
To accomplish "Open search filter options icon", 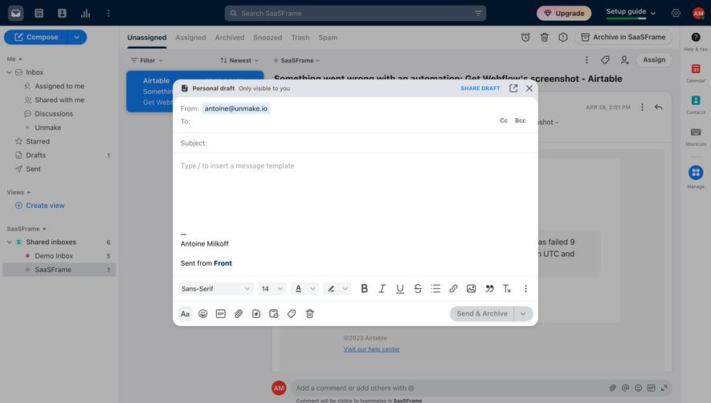I will point(478,13).
